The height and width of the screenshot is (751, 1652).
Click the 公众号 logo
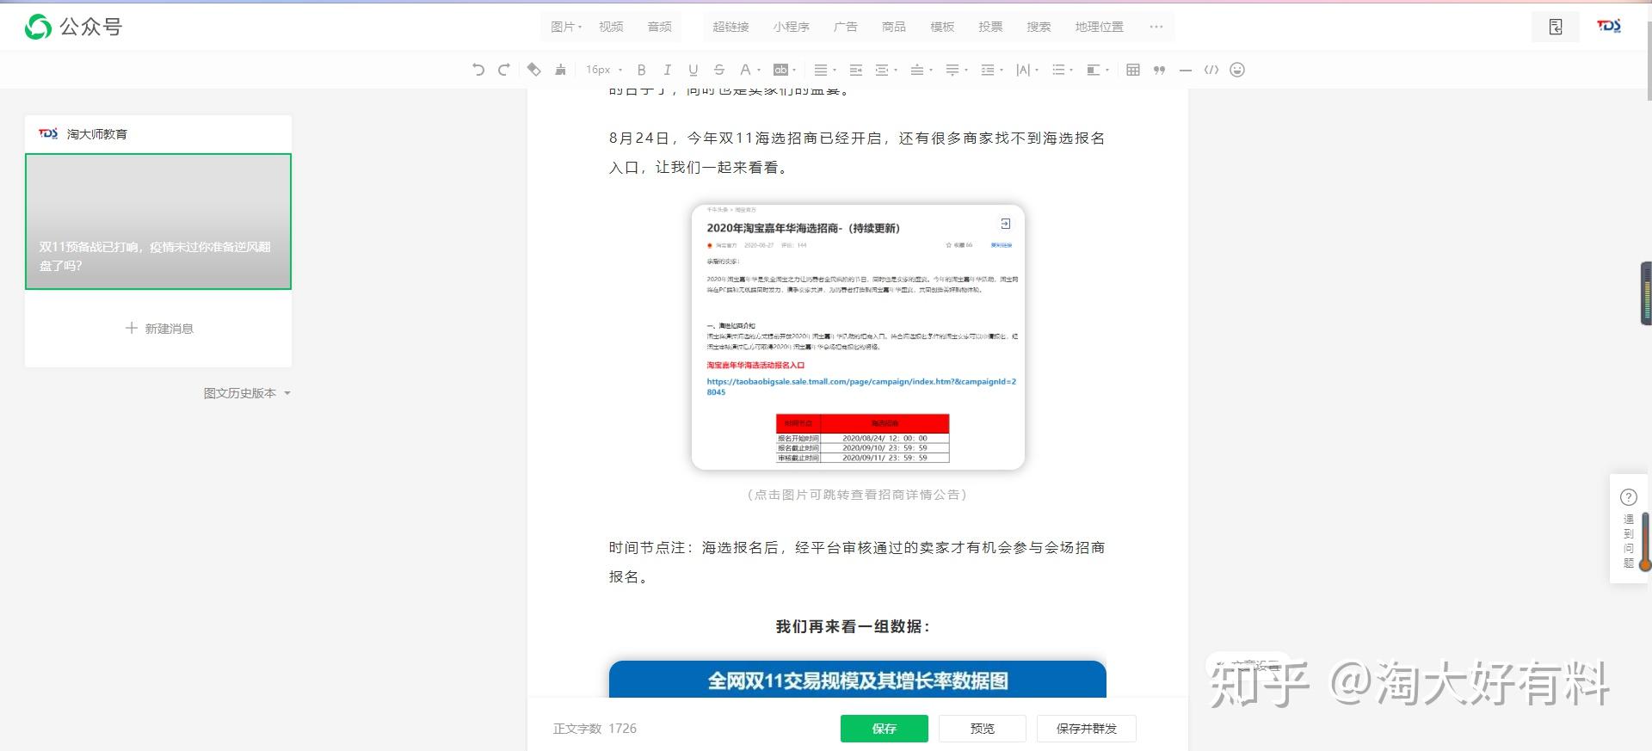pyautogui.click(x=73, y=27)
